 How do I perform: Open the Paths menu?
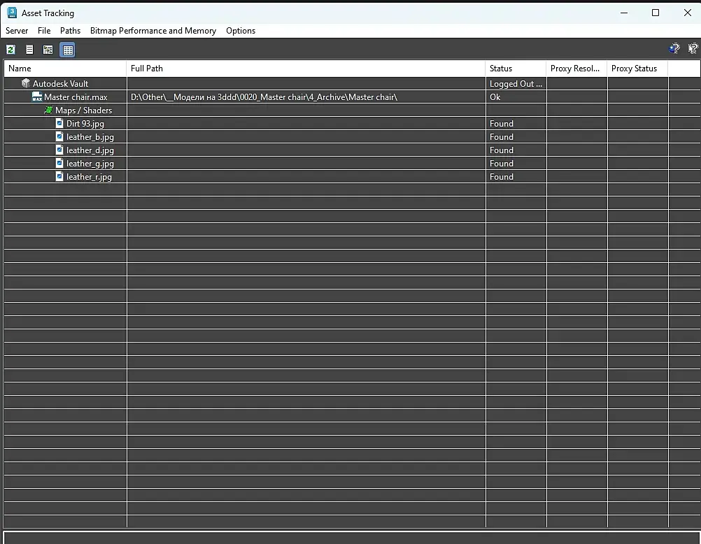click(x=70, y=30)
